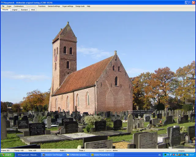Click the Hauptwerk icon in title bar
Screen dimensions: 196x157
click(2, 2)
